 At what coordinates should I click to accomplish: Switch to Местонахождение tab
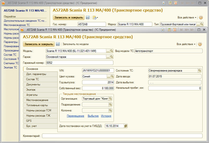pos(40,100)
